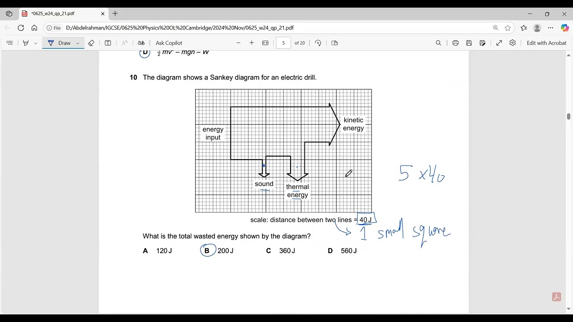The height and width of the screenshot is (322, 573).
Task: Click the File site information label
Action: (54, 28)
